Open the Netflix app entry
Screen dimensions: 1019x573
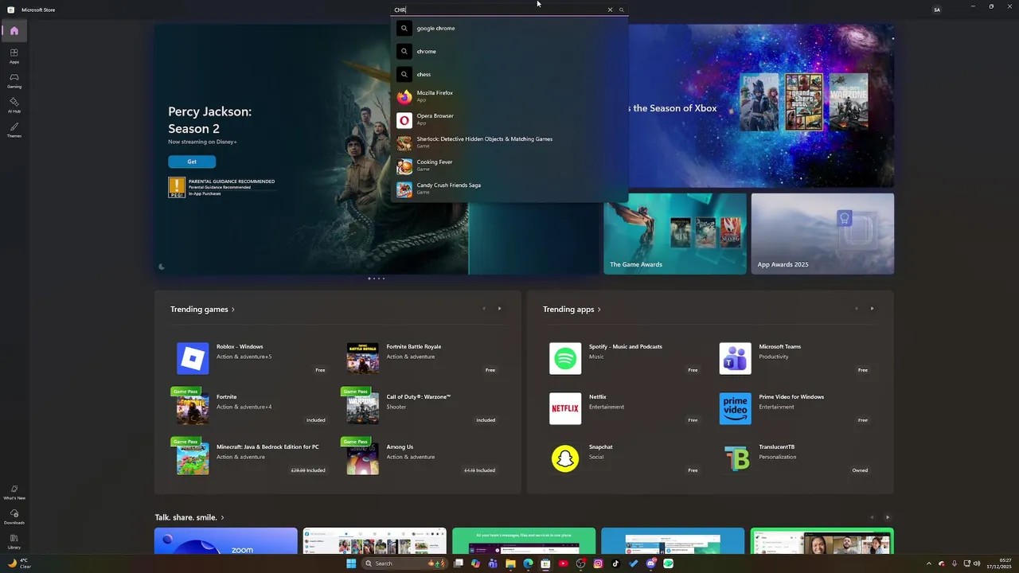click(x=624, y=408)
